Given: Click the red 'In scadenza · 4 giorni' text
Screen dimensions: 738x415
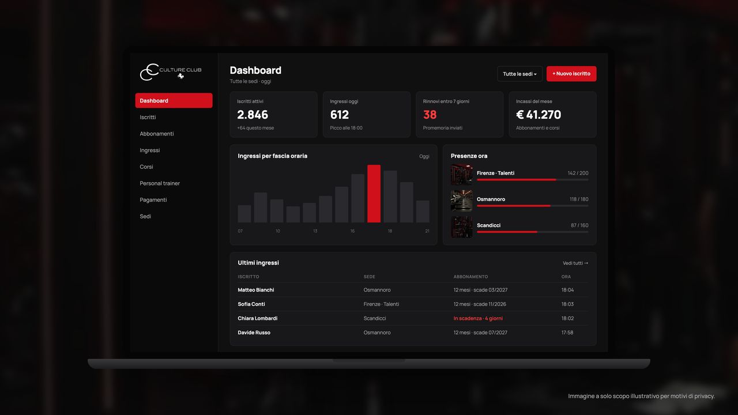Looking at the screenshot, I should pyautogui.click(x=478, y=318).
